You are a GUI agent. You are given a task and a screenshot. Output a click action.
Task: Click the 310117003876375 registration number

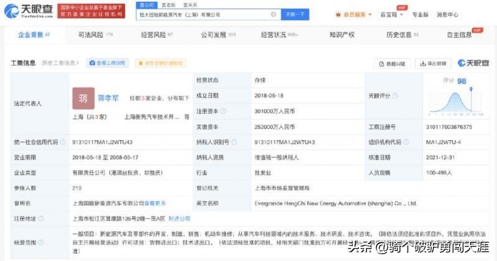coord(449,127)
